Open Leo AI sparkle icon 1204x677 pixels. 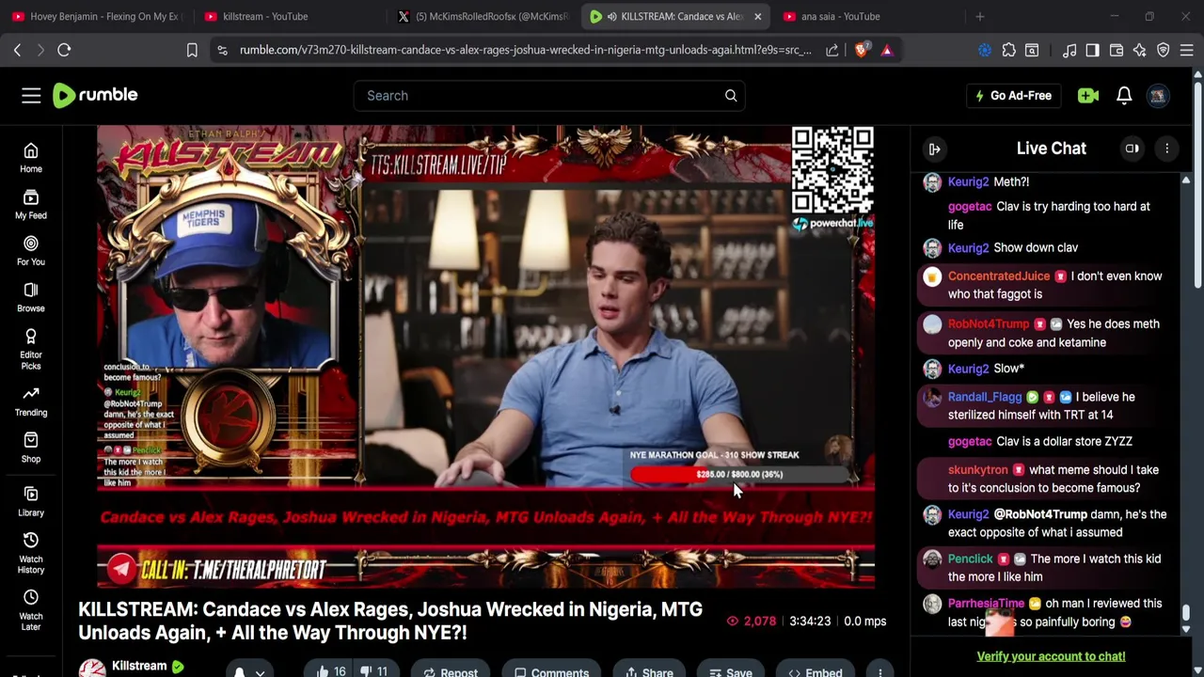coord(1140,50)
